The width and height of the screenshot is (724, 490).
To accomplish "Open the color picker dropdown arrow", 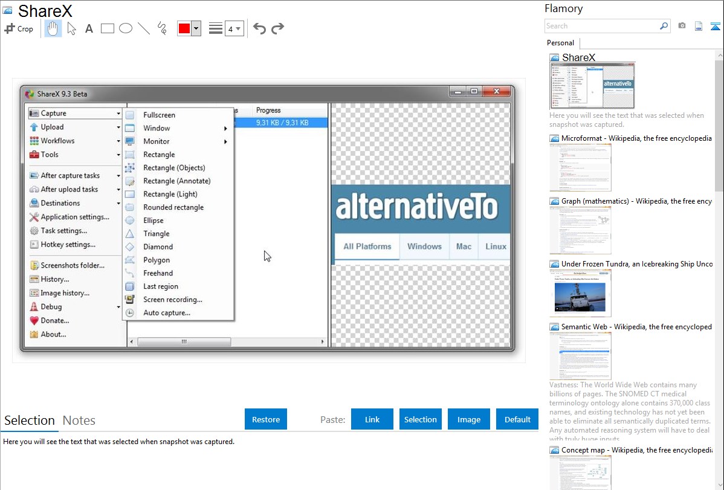I will click(196, 28).
